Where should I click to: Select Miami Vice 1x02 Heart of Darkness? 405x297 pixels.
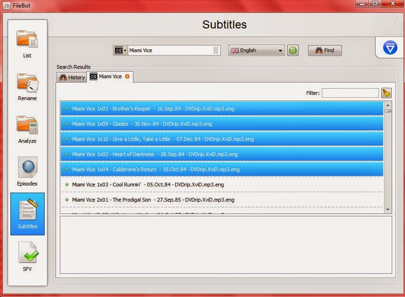coord(222,154)
